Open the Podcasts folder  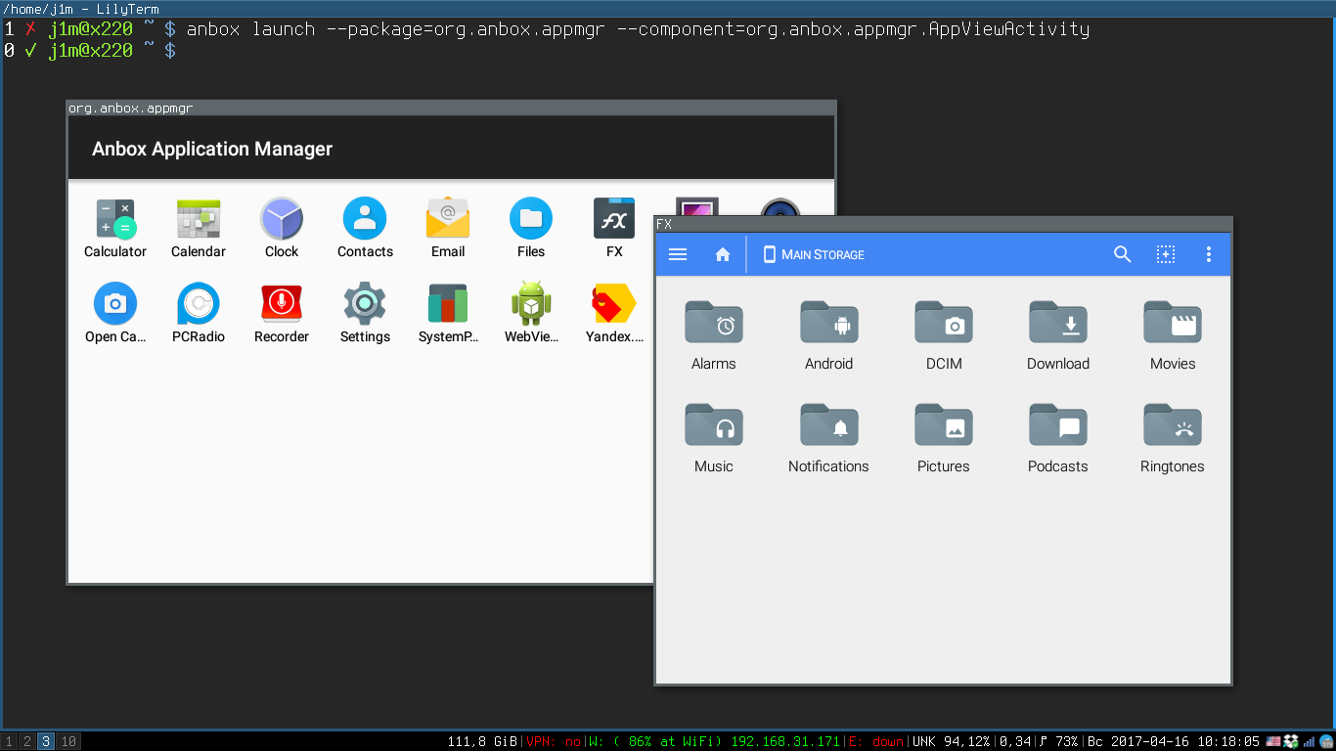pos(1058,438)
